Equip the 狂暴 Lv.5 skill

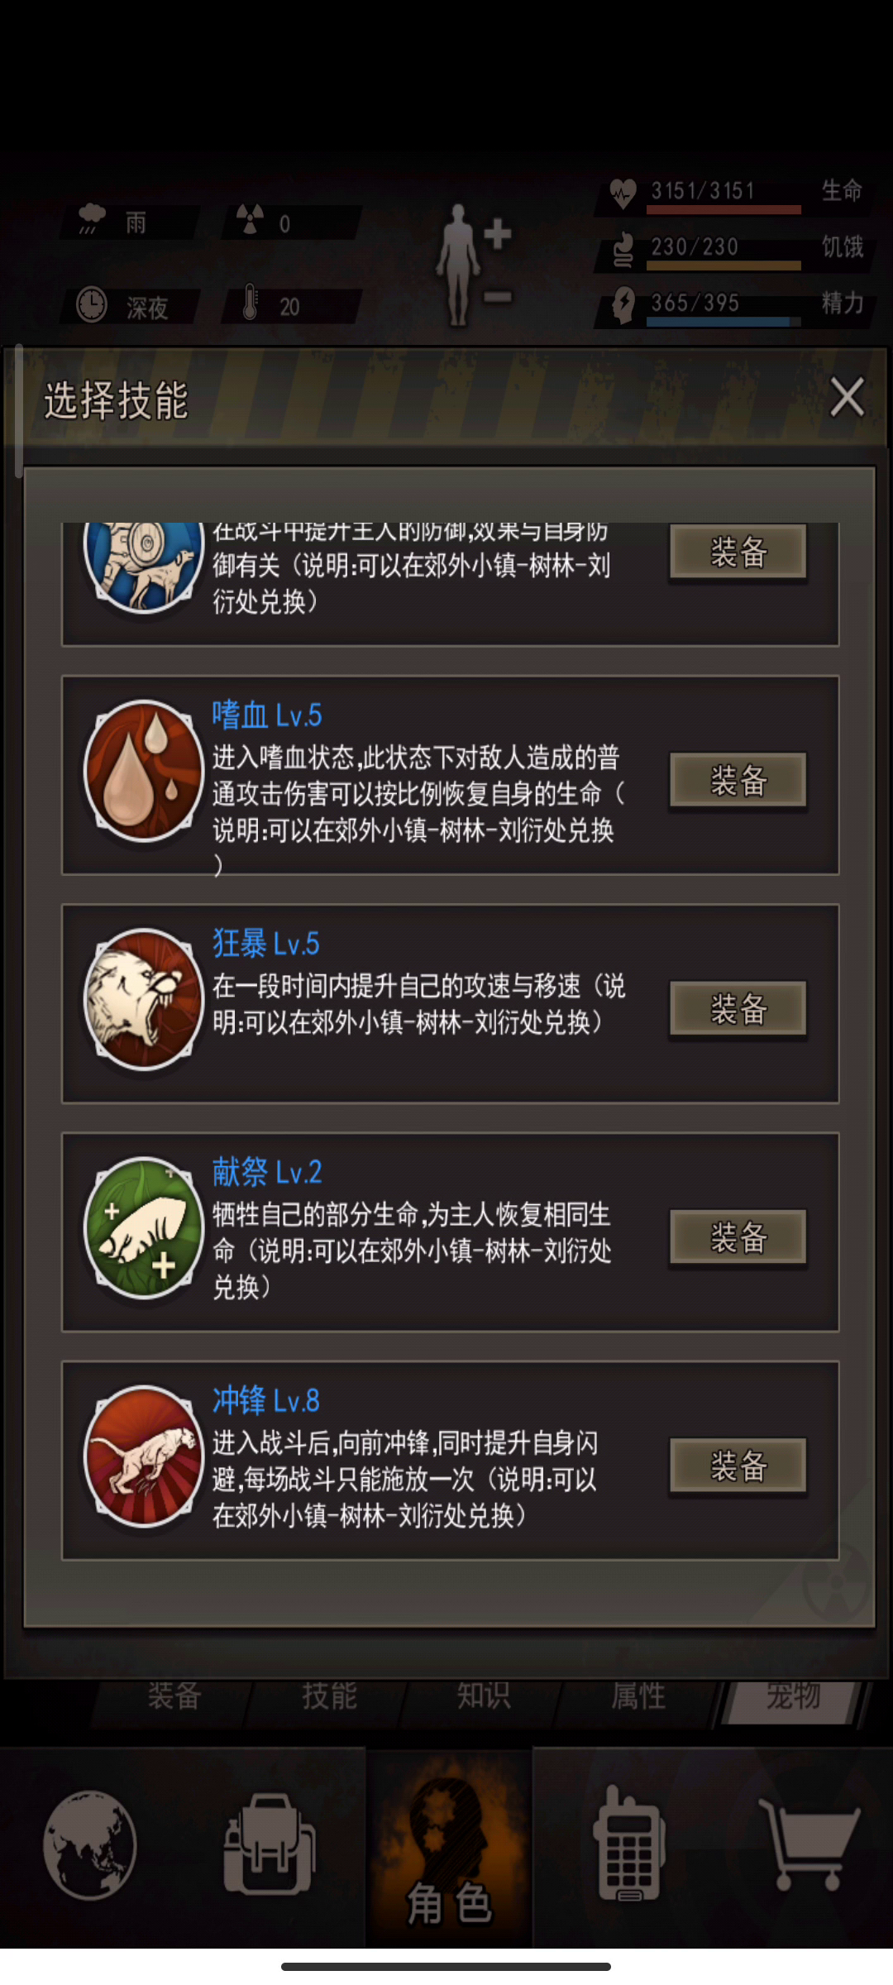(738, 1008)
